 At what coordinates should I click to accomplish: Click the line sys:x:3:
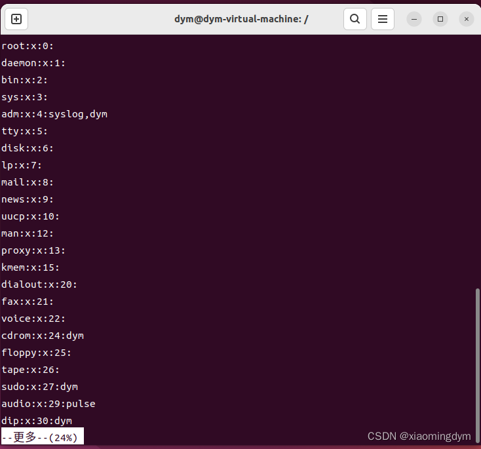24,97
